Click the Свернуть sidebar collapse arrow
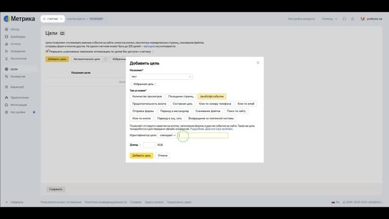389x219 pixels. pos(7,202)
